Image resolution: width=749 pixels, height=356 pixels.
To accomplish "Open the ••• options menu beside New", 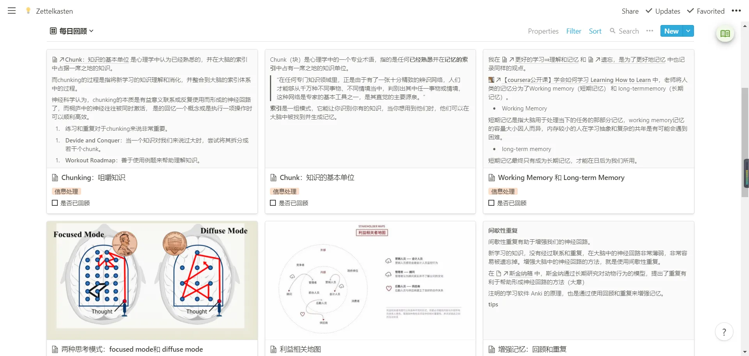I will coord(649,31).
